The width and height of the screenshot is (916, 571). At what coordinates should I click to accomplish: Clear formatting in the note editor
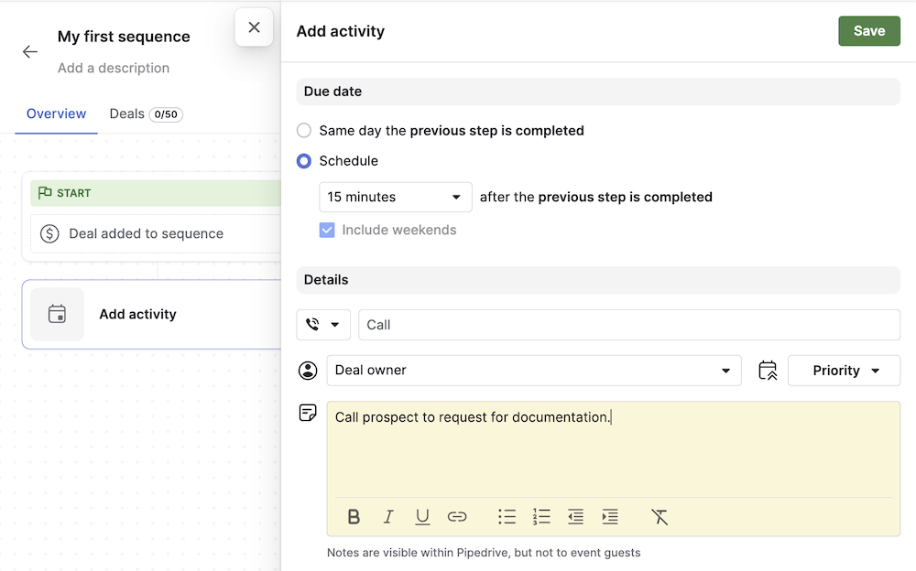click(660, 516)
